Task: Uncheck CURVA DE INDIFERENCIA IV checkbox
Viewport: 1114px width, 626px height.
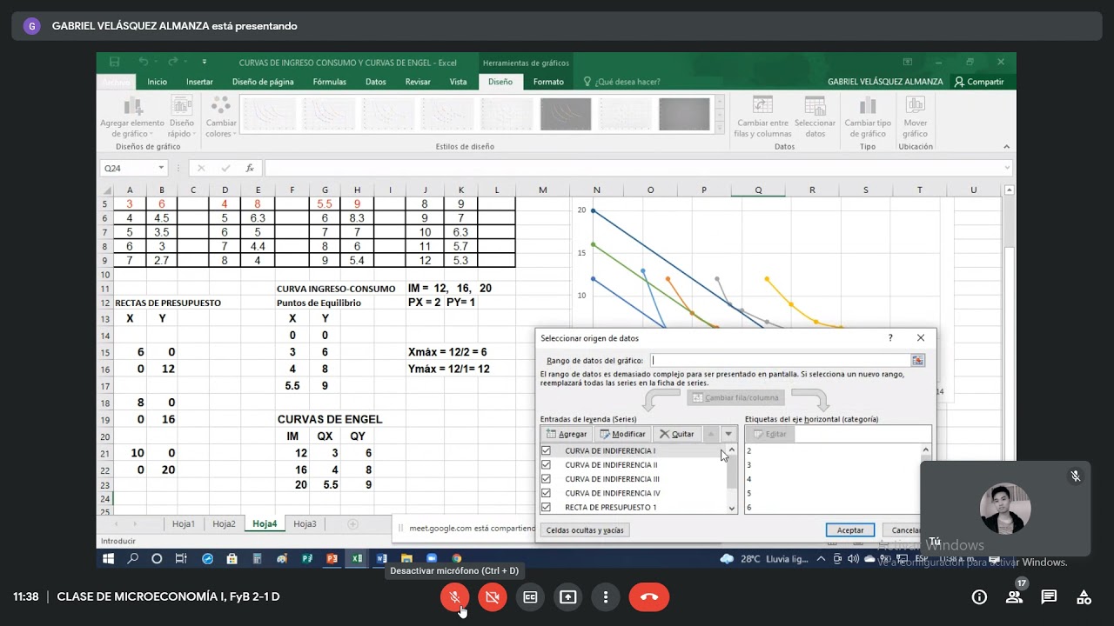Action: (x=546, y=493)
